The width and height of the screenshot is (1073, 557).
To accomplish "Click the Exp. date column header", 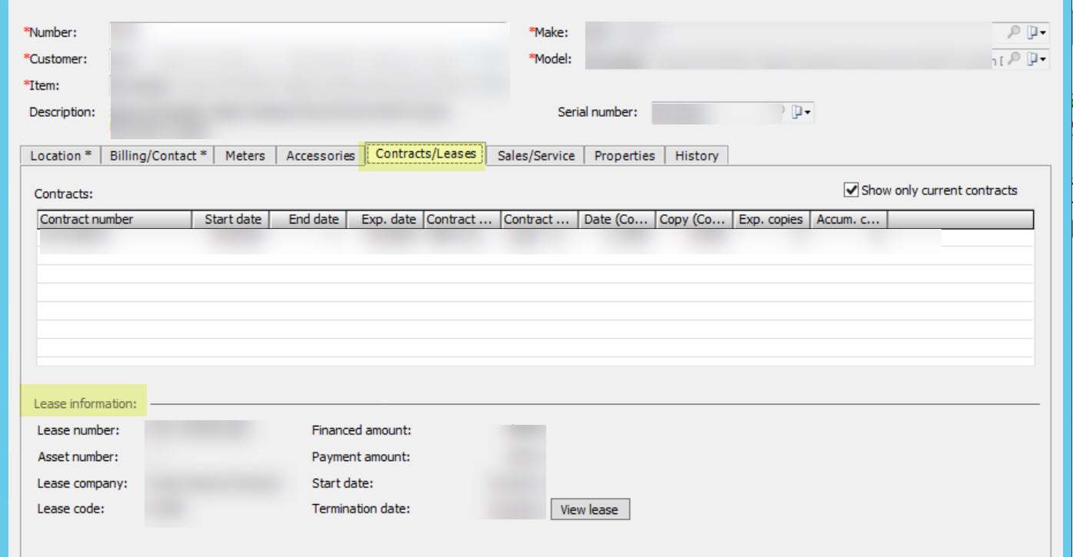I will click(385, 220).
